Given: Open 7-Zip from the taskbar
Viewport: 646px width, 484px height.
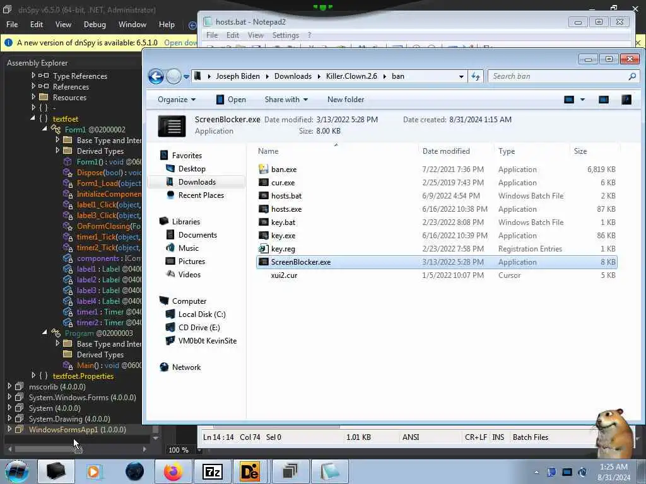Looking at the screenshot, I should (x=212, y=471).
